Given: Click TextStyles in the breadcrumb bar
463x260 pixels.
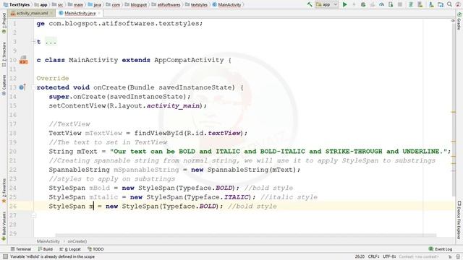Looking at the screenshot, I should (x=16, y=5).
